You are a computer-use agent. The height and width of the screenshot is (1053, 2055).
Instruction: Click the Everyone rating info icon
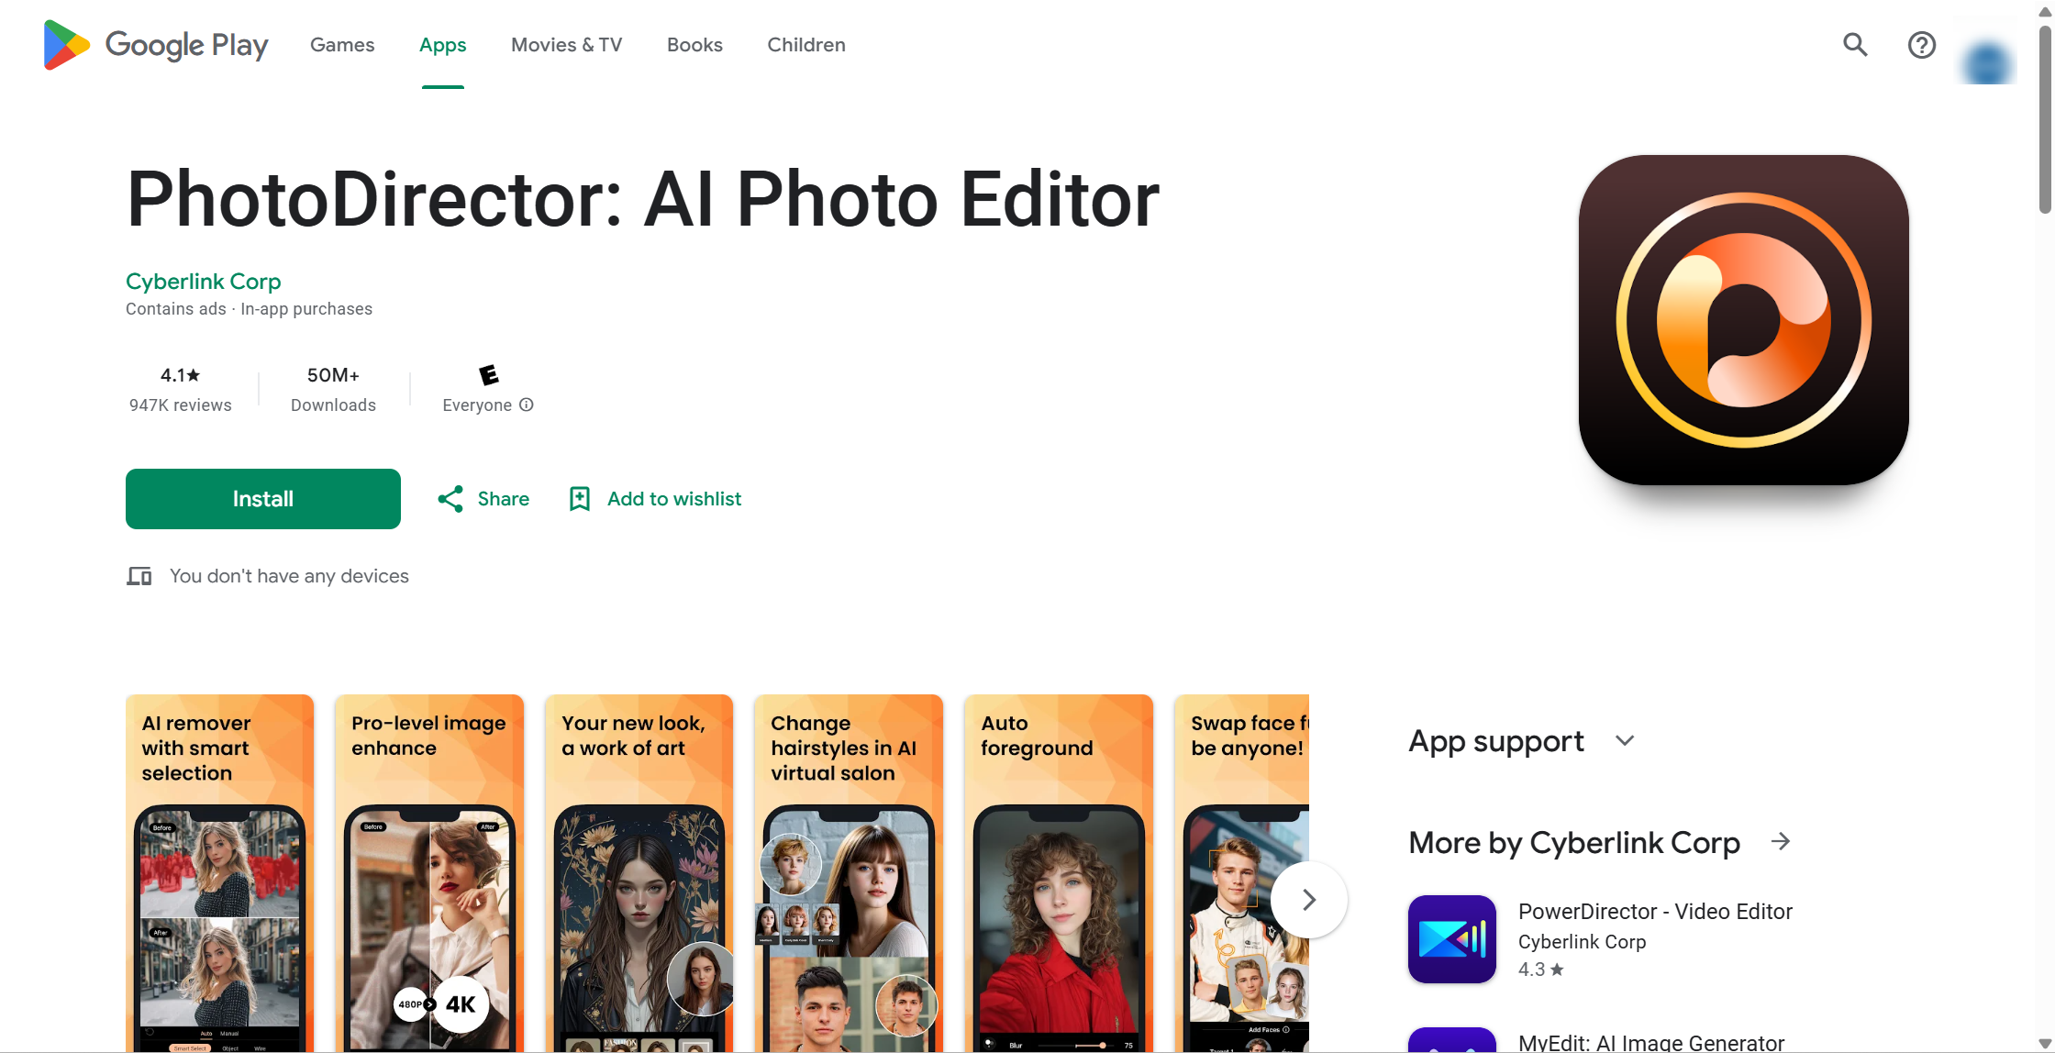pyautogui.click(x=527, y=405)
